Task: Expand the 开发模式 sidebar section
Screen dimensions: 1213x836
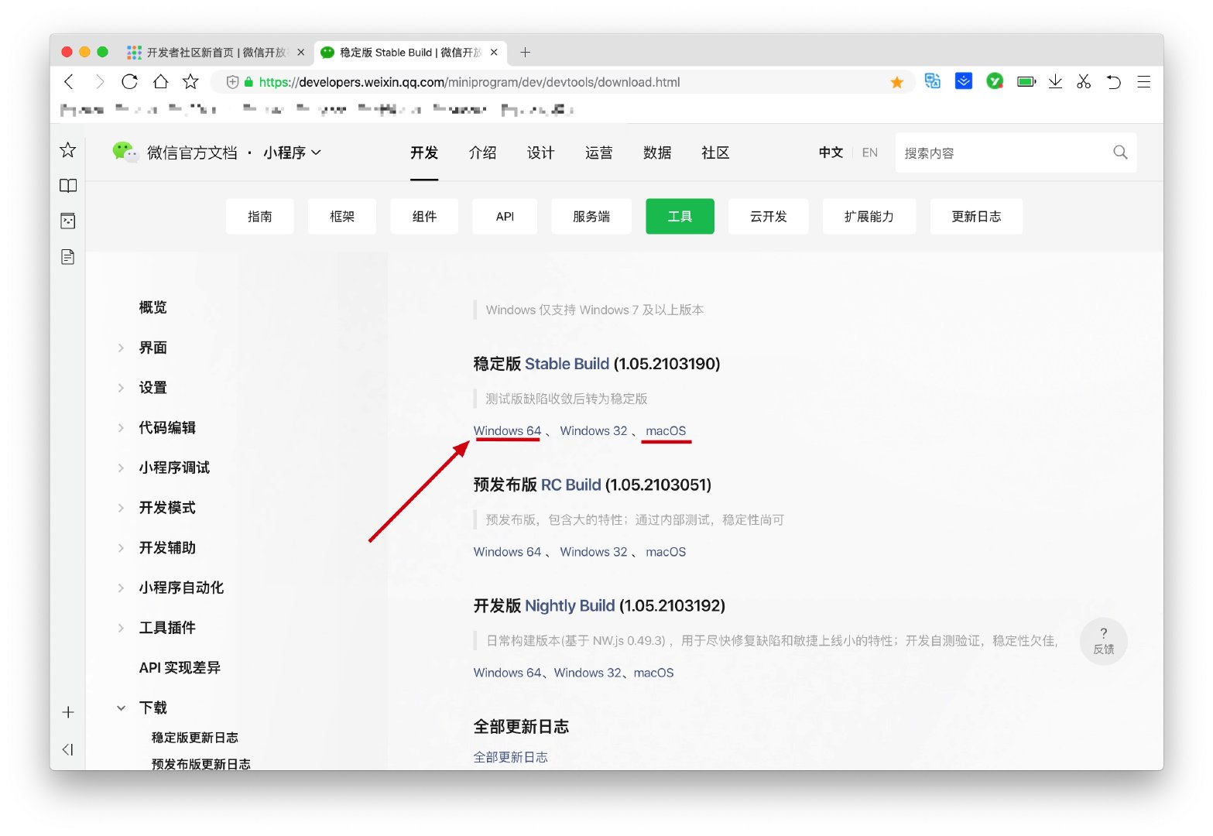Action: click(121, 508)
